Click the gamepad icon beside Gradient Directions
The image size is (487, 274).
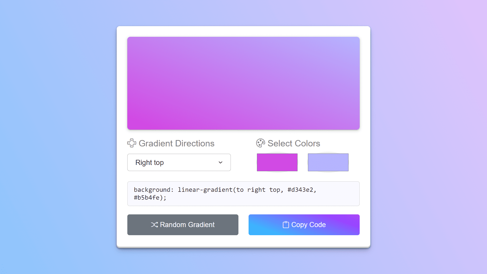click(132, 143)
